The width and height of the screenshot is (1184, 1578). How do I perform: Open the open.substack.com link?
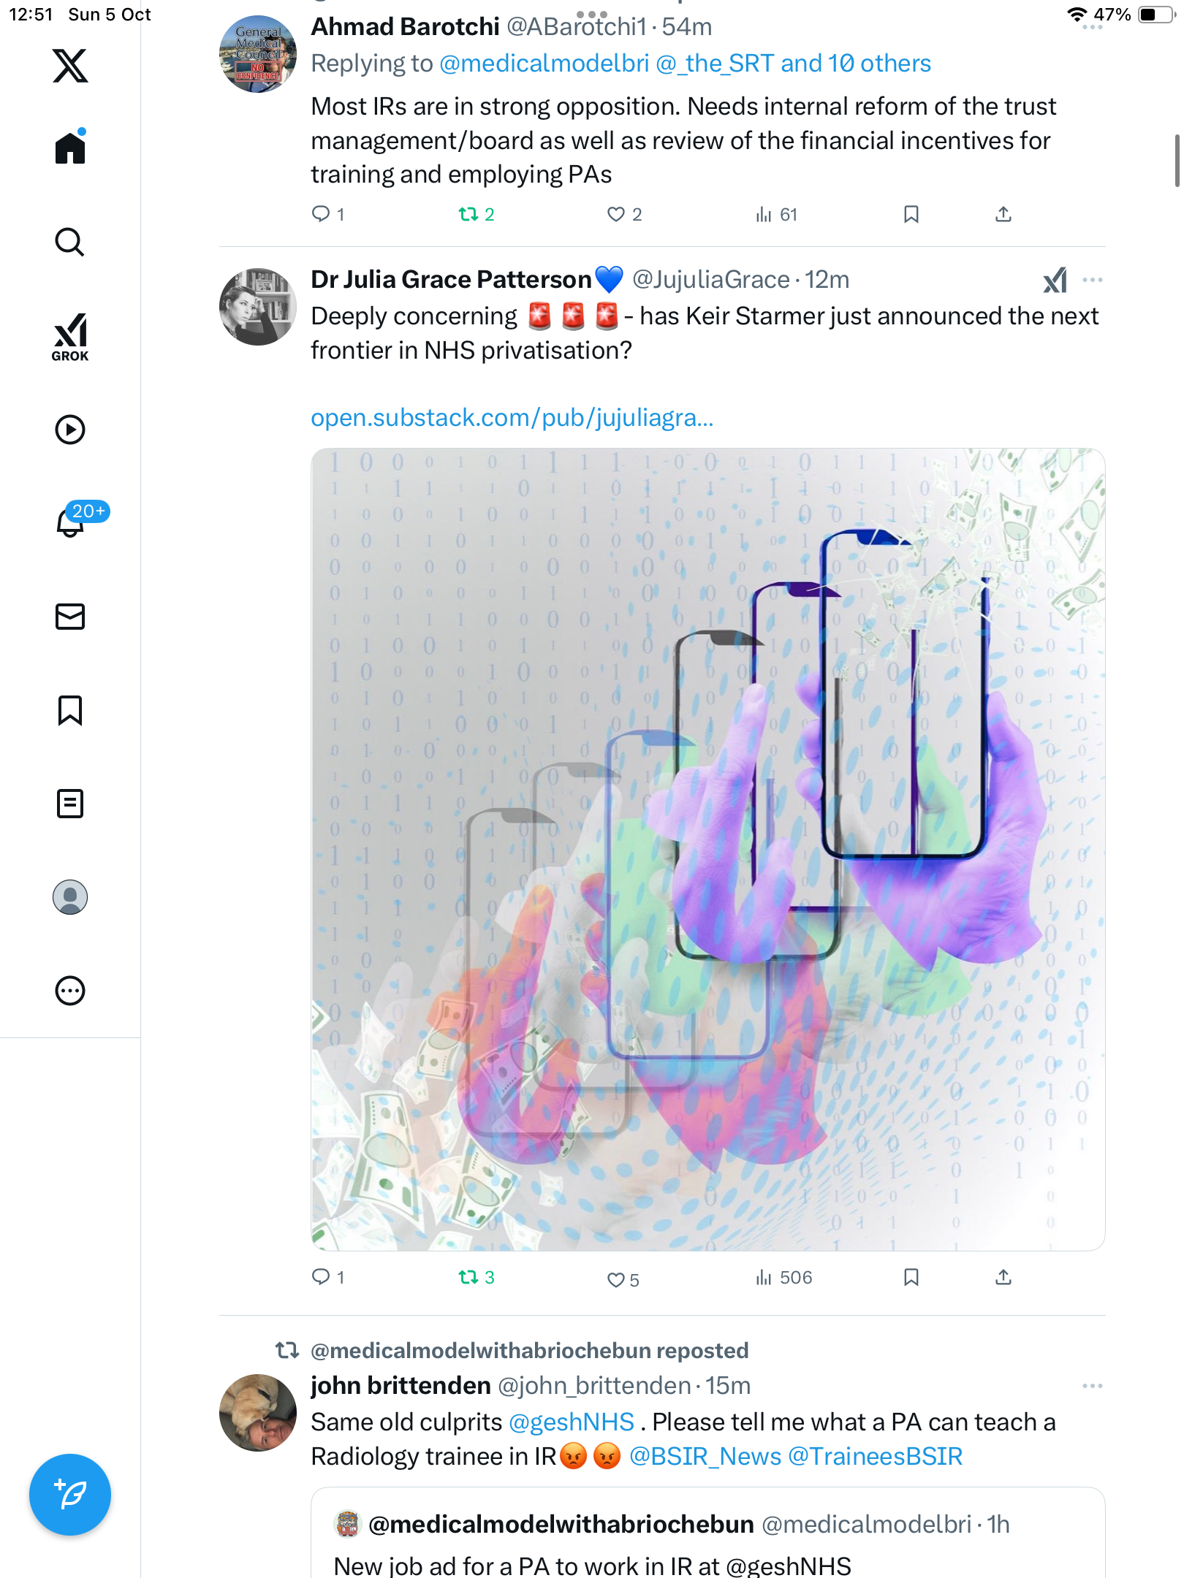coord(512,417)
